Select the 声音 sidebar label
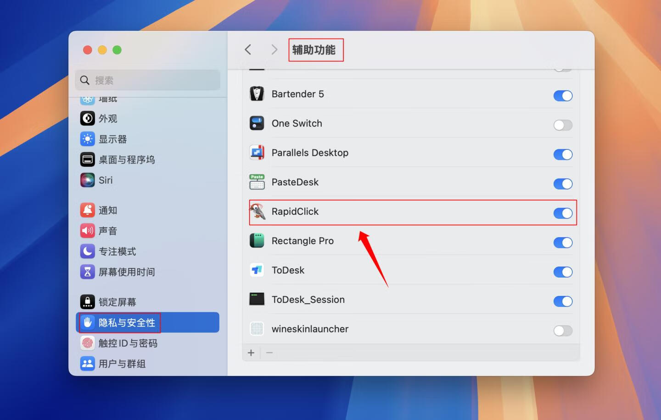Screen dimensions: 661x420 pyautogui.click(x=108, y=231)
